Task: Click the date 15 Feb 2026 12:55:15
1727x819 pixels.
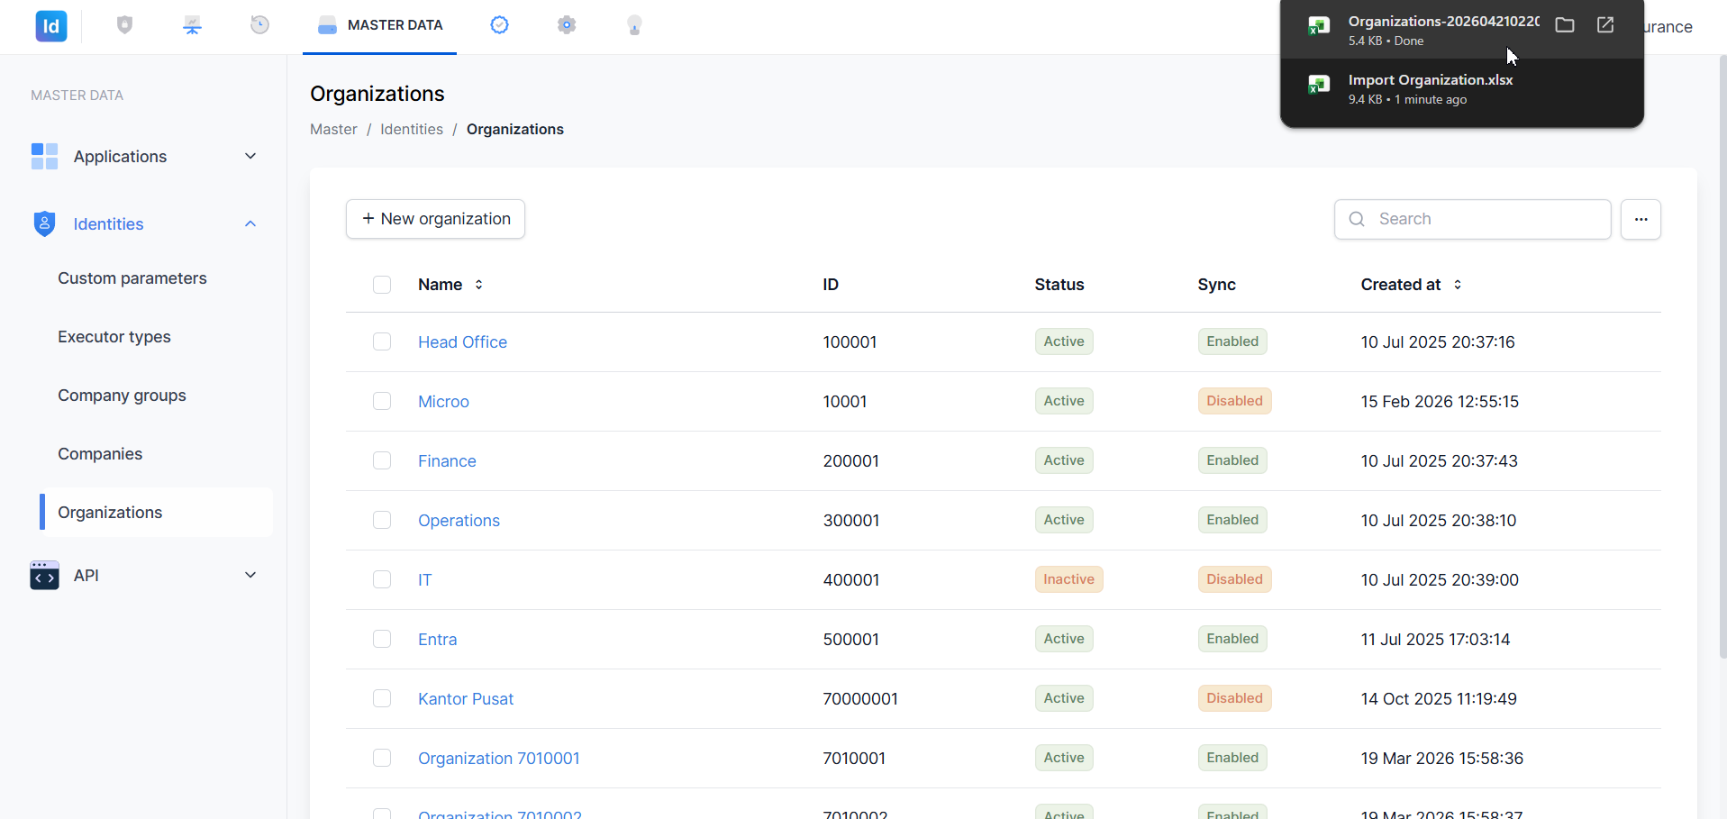Action: click(x=1440, y=402)
